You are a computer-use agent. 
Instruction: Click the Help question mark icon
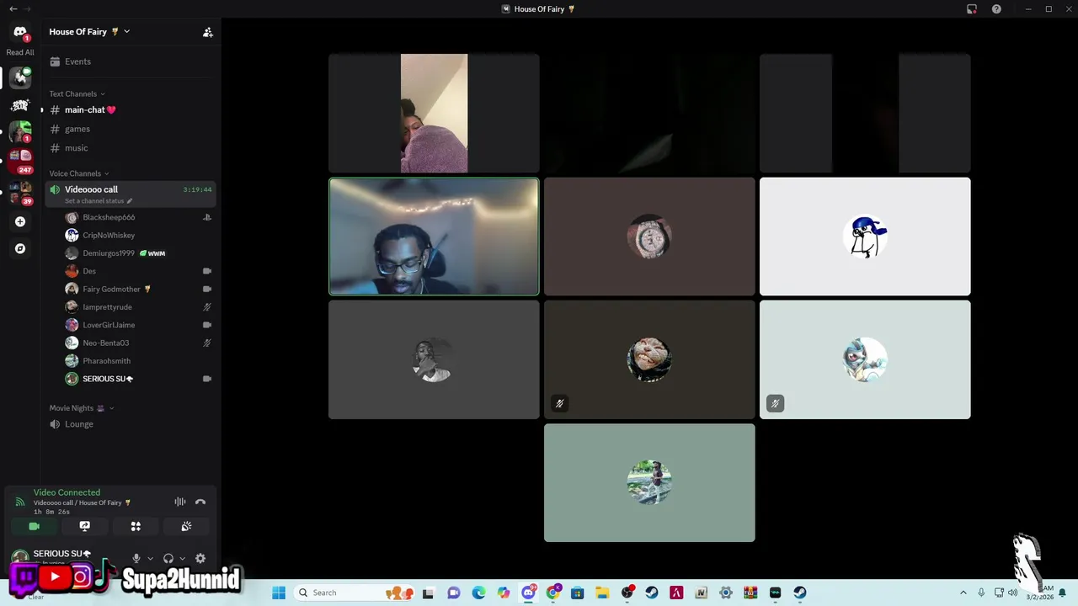click(997, 9)
